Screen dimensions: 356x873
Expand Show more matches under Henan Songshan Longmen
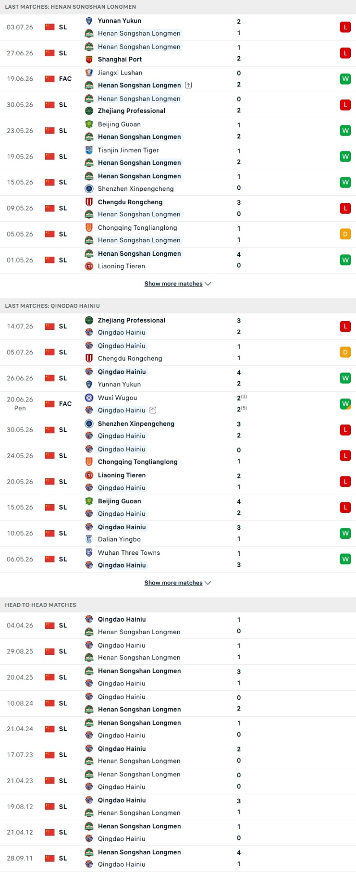[x=178, y=284]
